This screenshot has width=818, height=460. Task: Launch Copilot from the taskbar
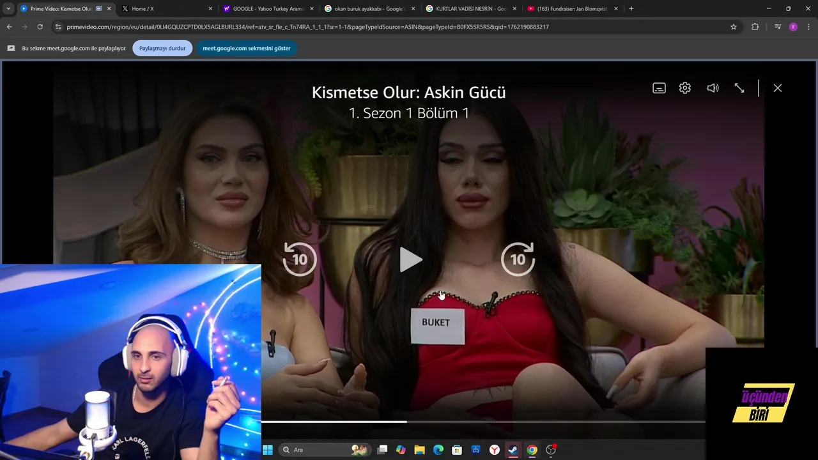(x=401, y=450)
